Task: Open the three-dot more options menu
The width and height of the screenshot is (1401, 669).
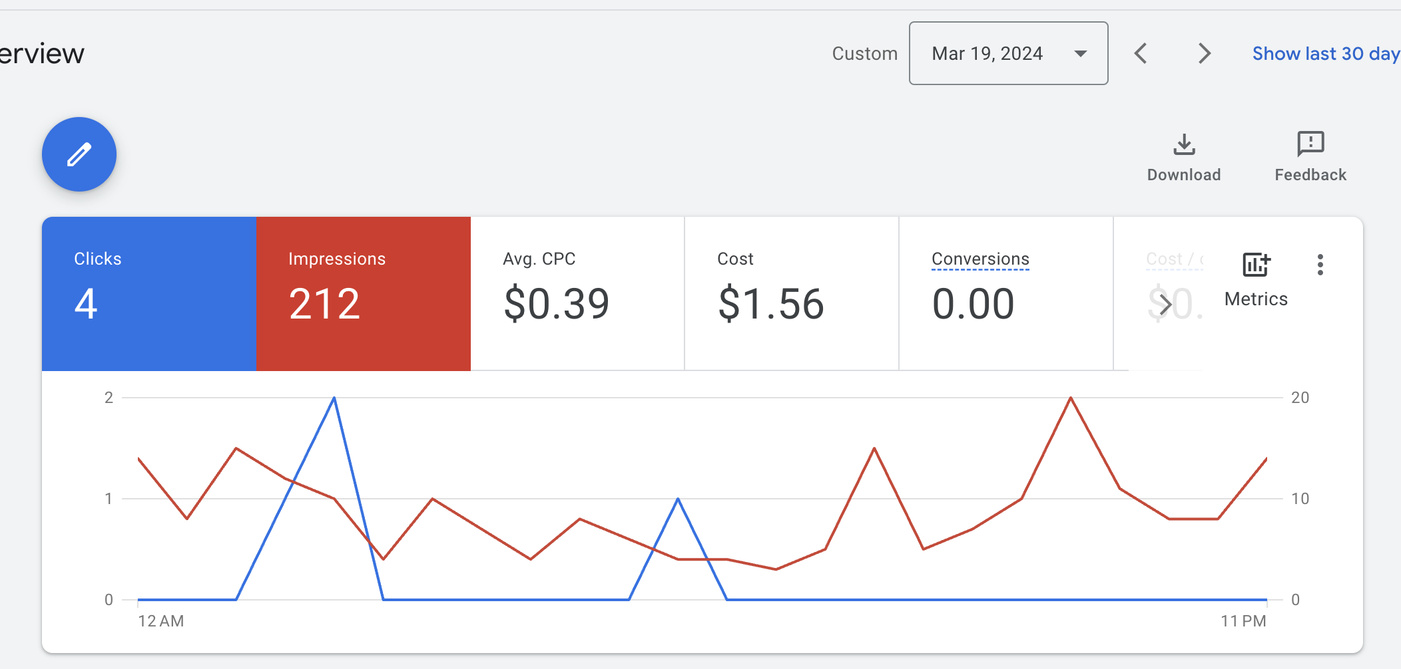Action: (1320, 265)
